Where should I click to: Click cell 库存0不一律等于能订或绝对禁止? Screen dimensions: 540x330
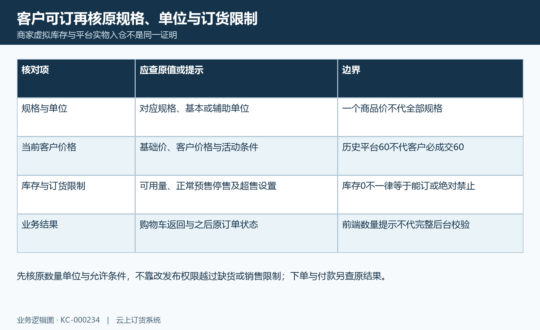[x=430, y=195]
